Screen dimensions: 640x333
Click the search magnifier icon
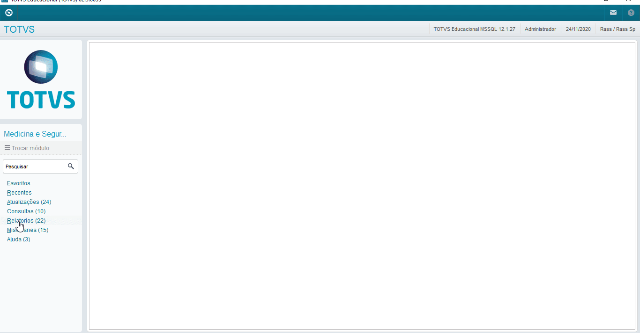71,166
